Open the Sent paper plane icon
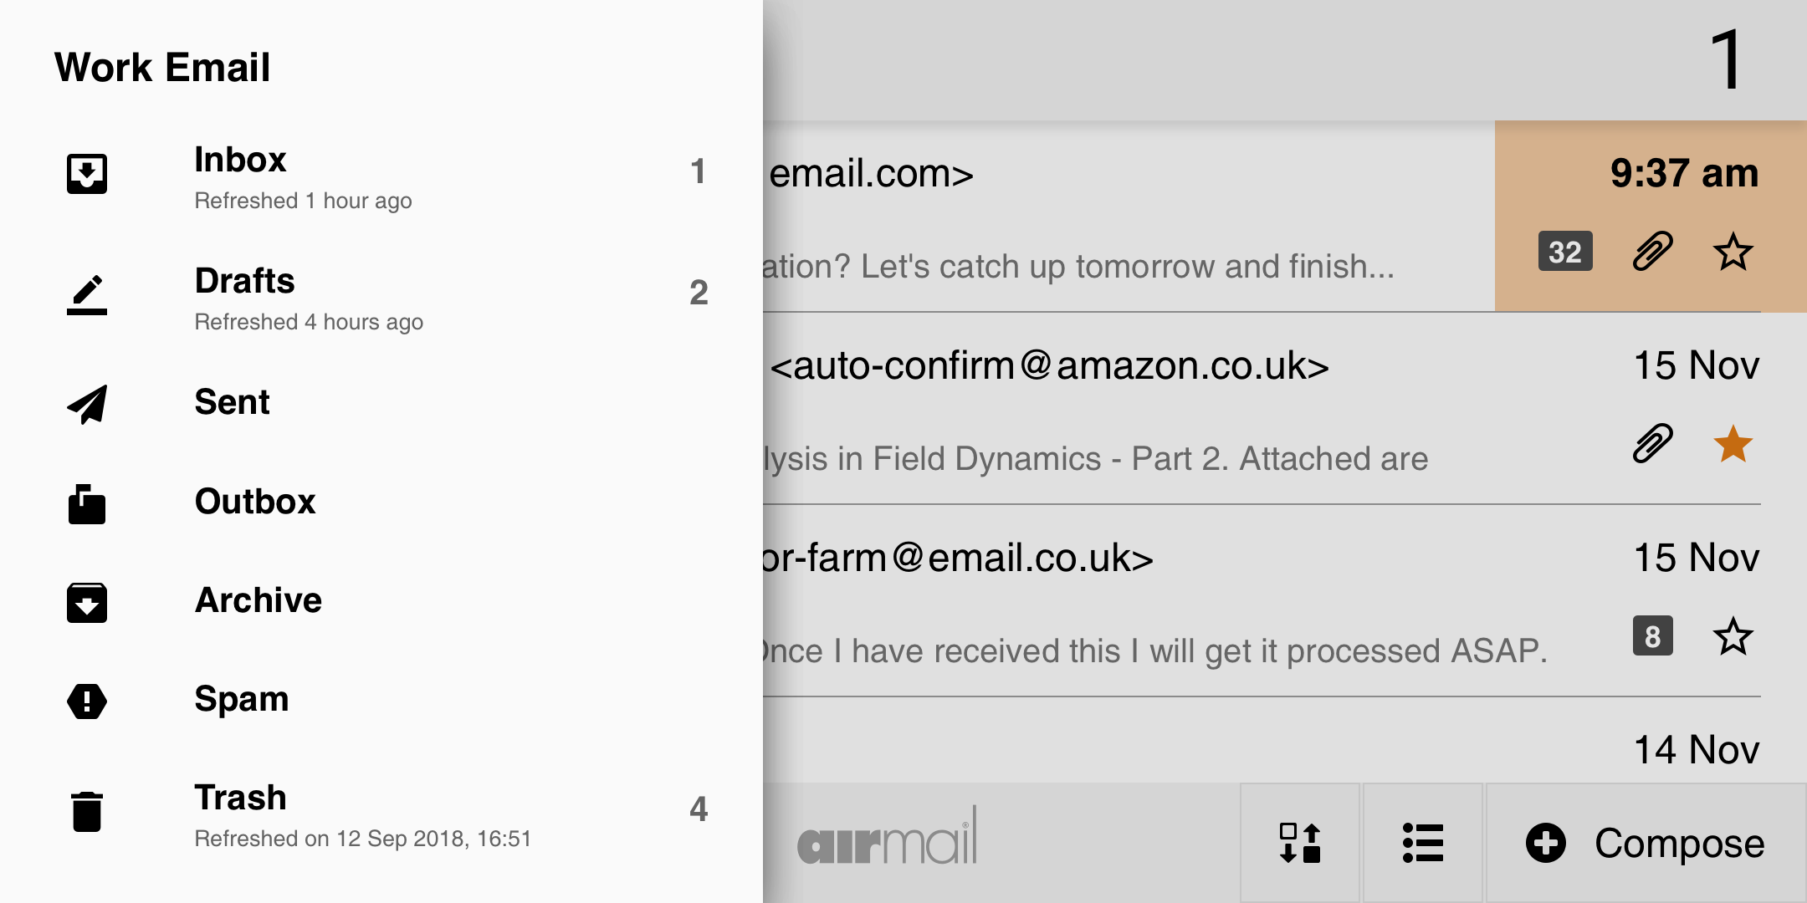The height and width of the screenshot is (903, 1807). tap(87, 405)
